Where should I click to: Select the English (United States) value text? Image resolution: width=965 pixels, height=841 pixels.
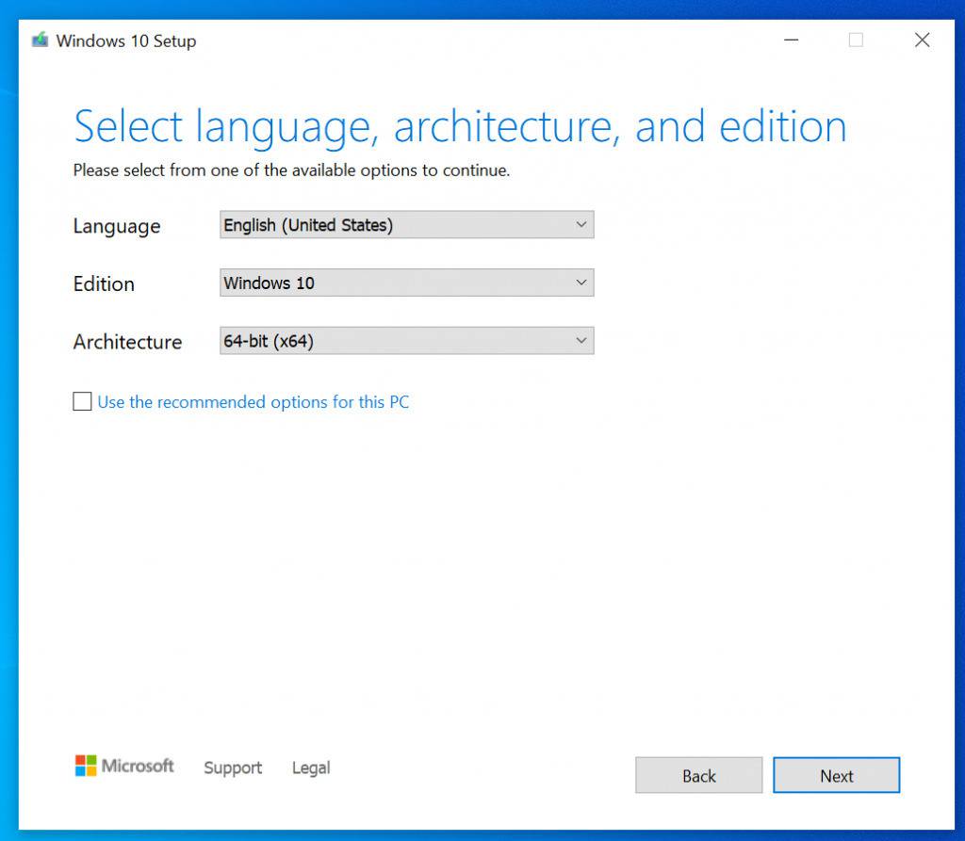tap(308, 226)
